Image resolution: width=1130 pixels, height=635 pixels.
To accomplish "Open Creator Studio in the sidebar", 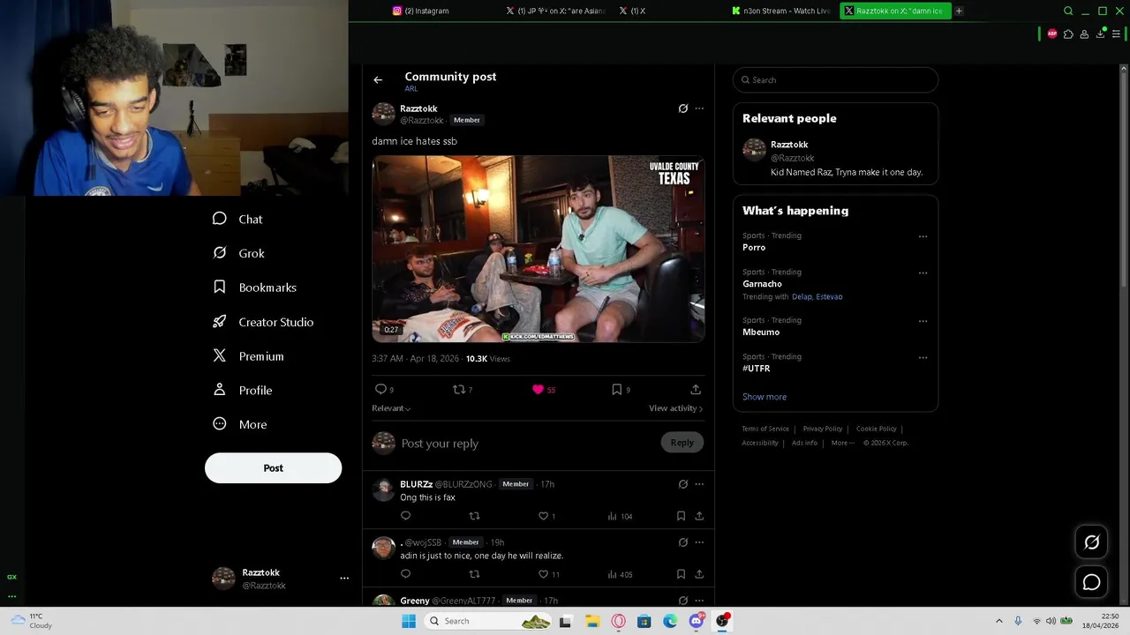I will tap(263, 322).
